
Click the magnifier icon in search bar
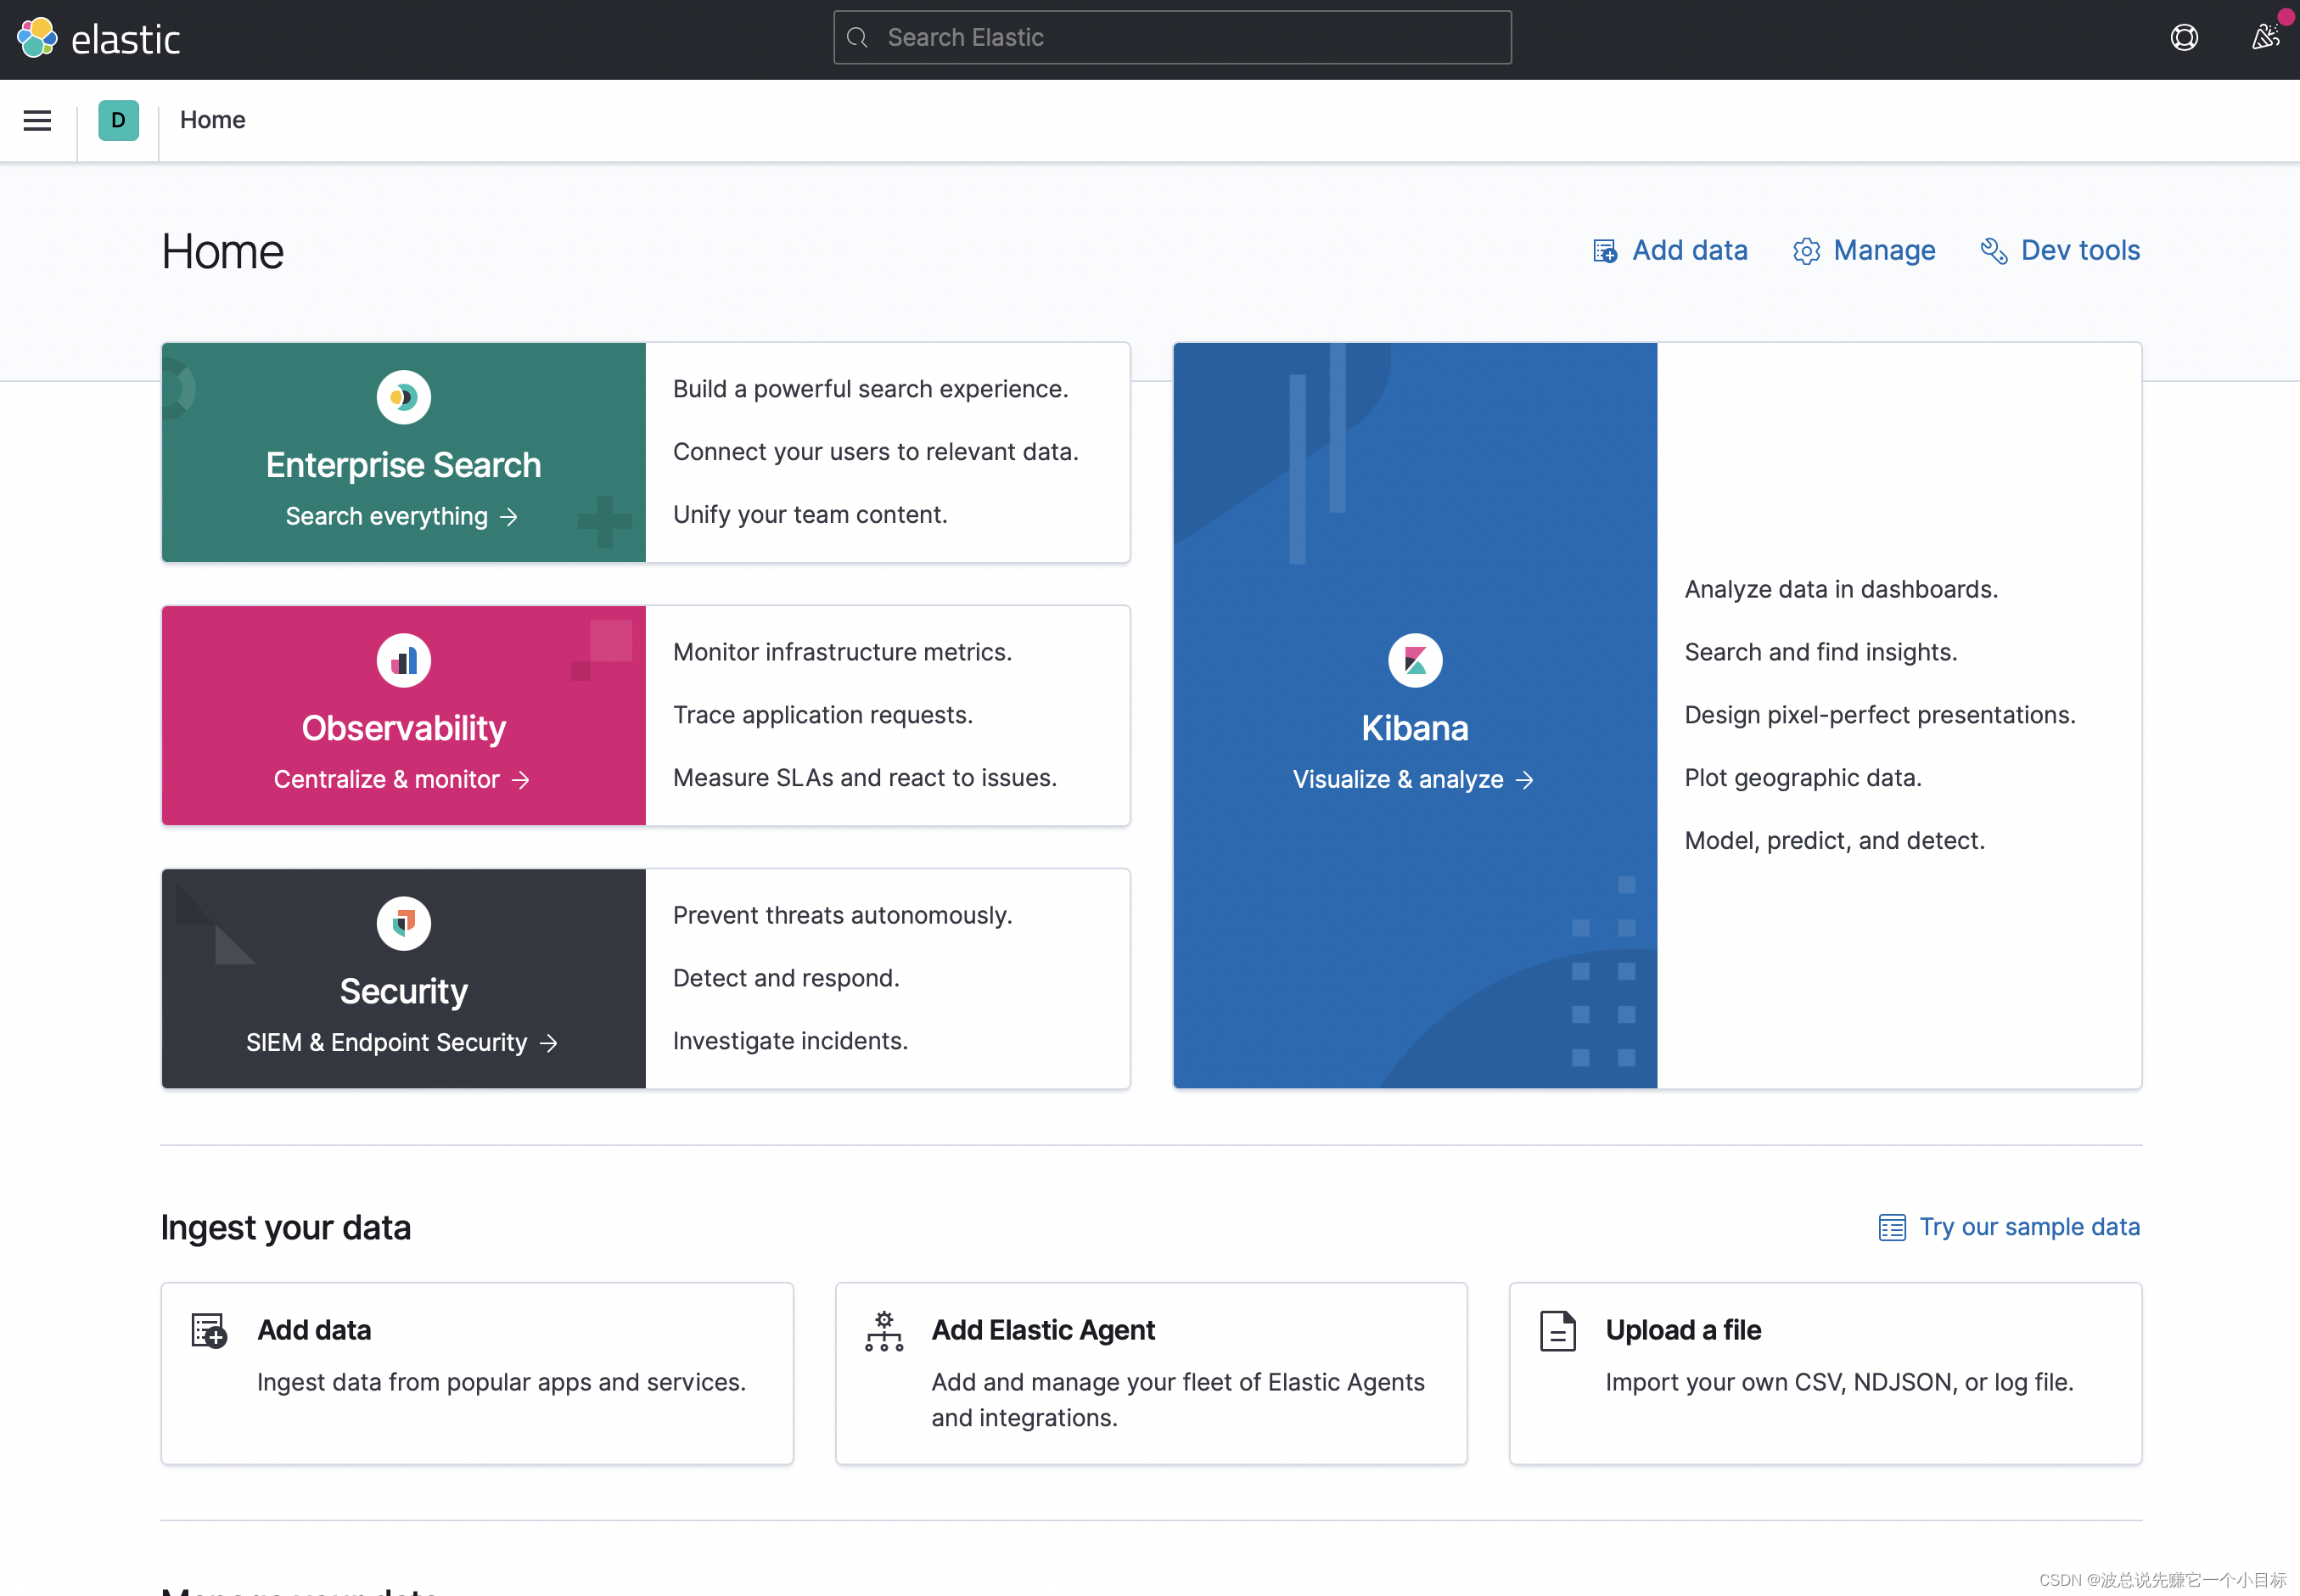coord(858,38)
